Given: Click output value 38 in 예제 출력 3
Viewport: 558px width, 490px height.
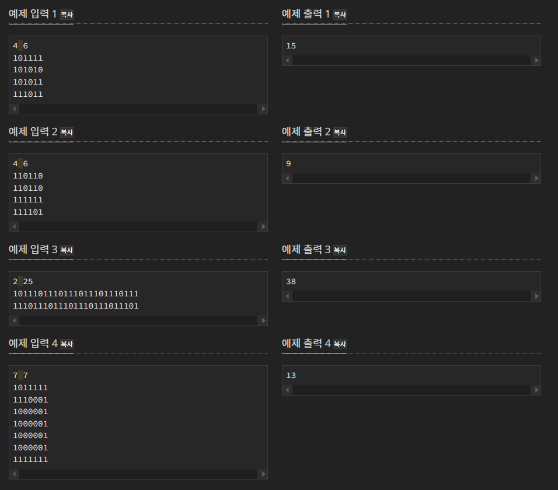Looking at the screenshot, I should 291,281.
